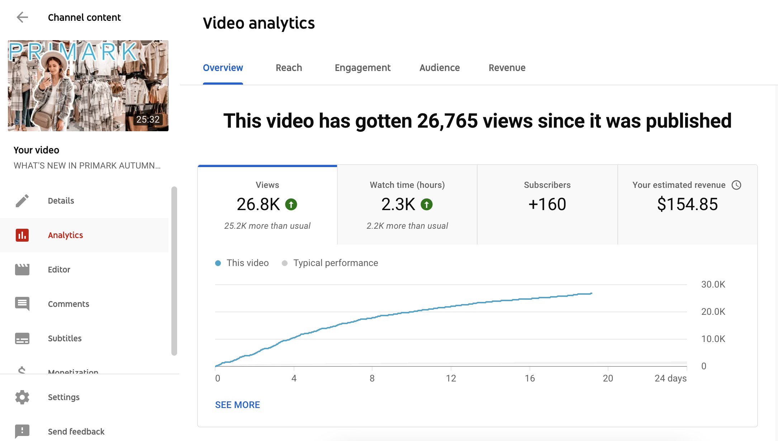The width and height of the screenshot is (778, 441).
Task: Click the 2.2K more than usual text
Action: [407, 226]
